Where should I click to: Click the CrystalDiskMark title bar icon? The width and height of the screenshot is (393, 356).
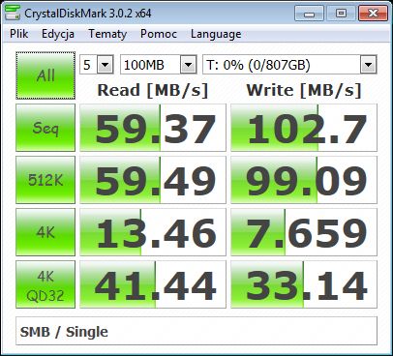pyautogui.click(x=13, y=13)
